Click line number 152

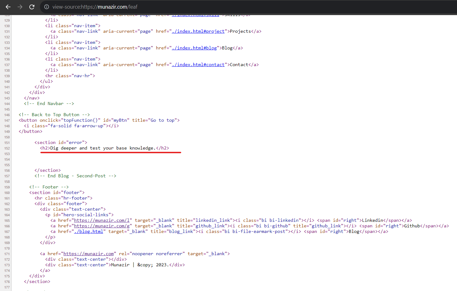pyautogui.click(x=7, y=148)
